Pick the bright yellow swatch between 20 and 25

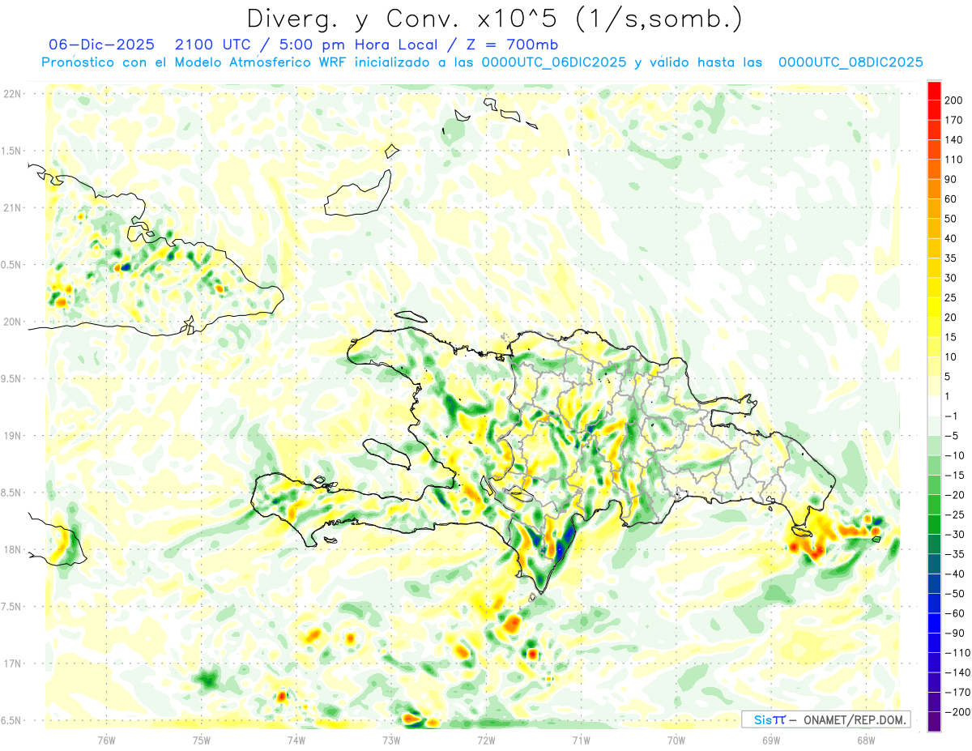click(934, 308)
